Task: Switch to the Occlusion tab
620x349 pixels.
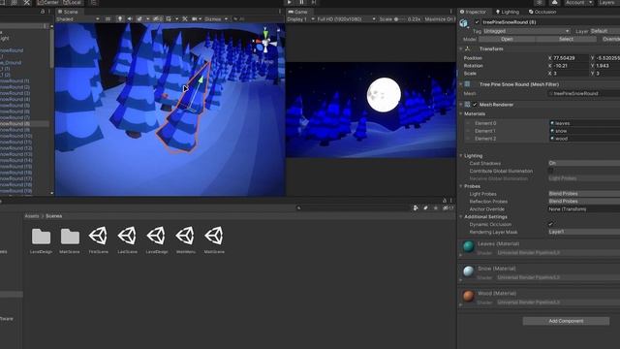Action: 542,12
